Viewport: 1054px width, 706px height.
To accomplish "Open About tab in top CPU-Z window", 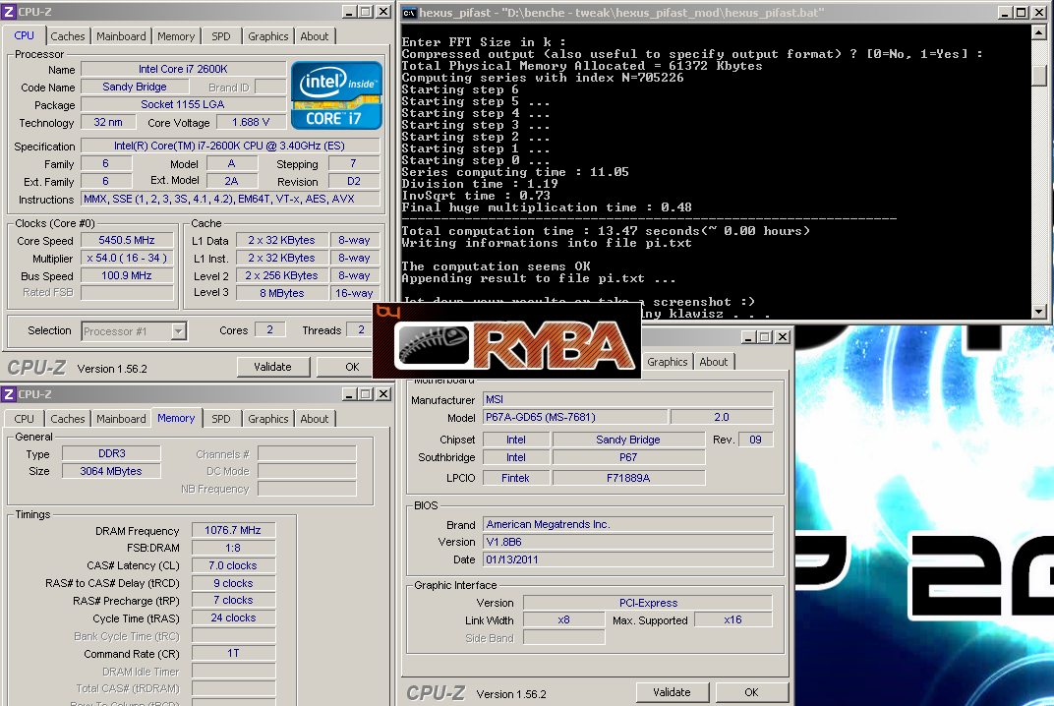I will (x=314, y=36).
